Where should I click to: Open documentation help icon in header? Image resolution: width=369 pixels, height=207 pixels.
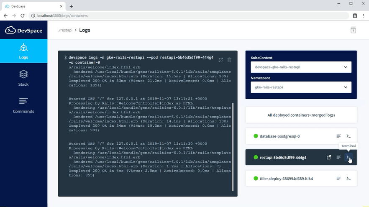pyautogui.click(x=353, y=30)
